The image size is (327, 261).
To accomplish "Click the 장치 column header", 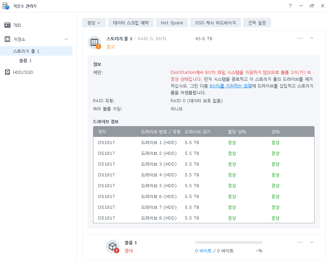I will (x=102, y=132).
